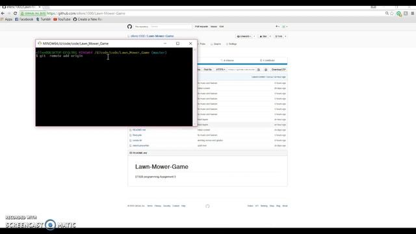Click the terminal scrollbar up arrow
The width and height of the screenshot is (416, 234).
click(195, 49)
